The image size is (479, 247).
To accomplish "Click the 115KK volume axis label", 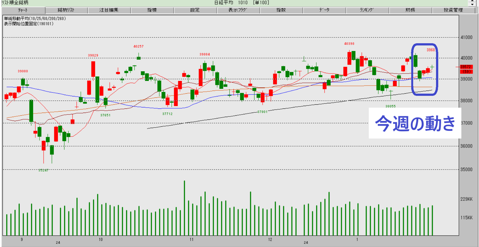I will (x=467, y=218).
